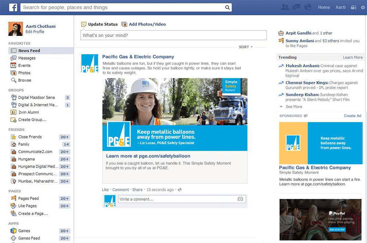The image size is (367, 243).
Task: Open the SORT dropdown above the feed
Action: 245,47
